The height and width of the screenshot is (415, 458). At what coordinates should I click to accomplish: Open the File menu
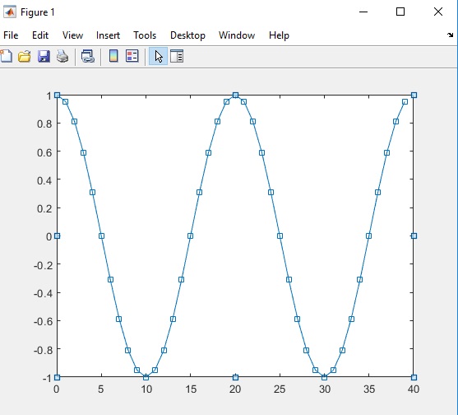point(11,35)
